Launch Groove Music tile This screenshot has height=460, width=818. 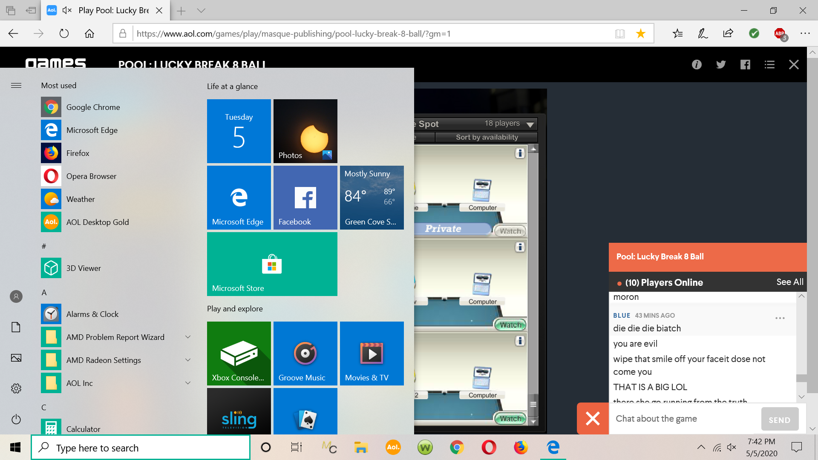(305, 353)
